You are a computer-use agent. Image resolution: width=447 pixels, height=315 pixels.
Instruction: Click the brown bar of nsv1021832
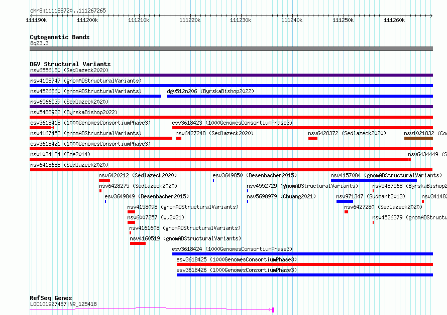(418, 138)
